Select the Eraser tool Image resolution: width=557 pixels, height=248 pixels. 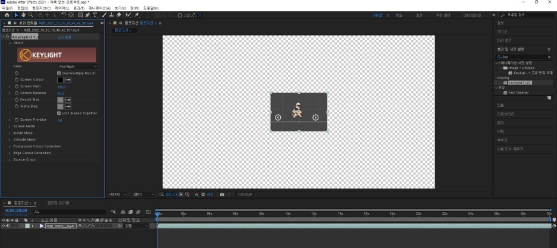tap(119, 15)
